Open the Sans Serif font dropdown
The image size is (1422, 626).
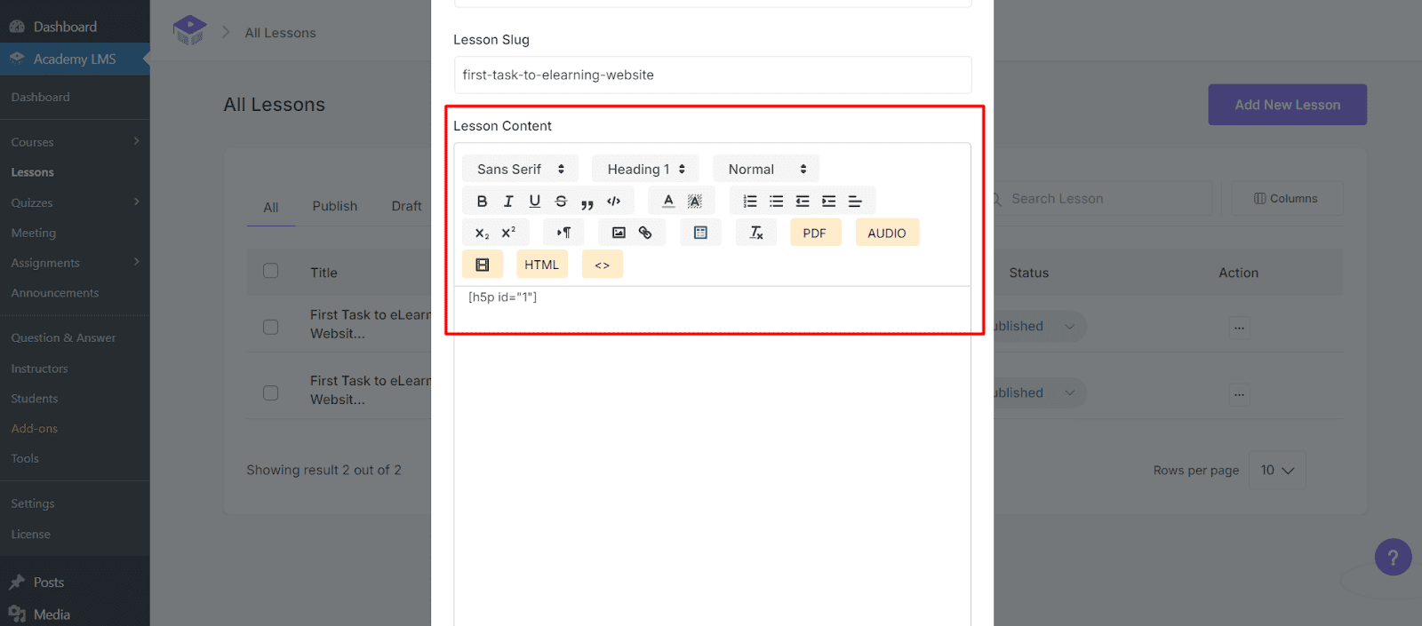[x=520, y=169]
